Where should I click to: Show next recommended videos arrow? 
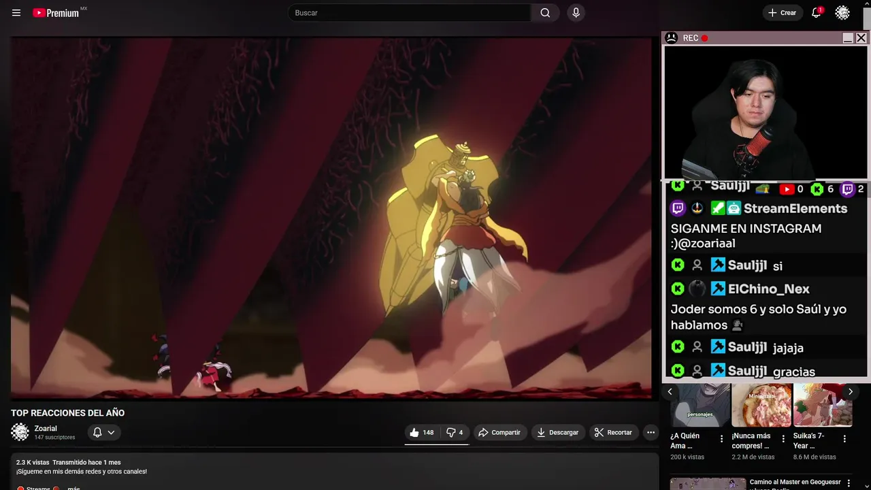(x=850, y=391)
